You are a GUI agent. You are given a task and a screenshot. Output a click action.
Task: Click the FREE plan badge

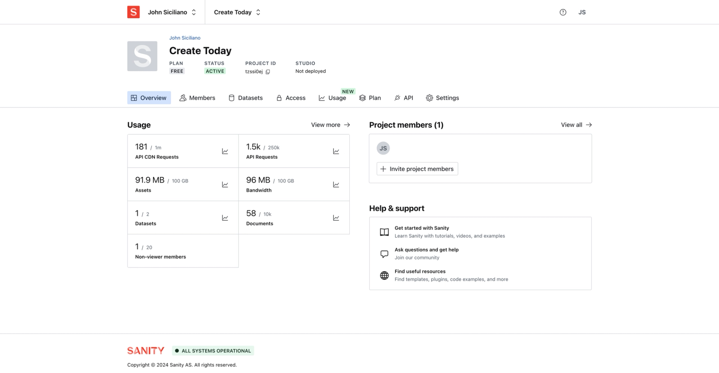(177, 71)
